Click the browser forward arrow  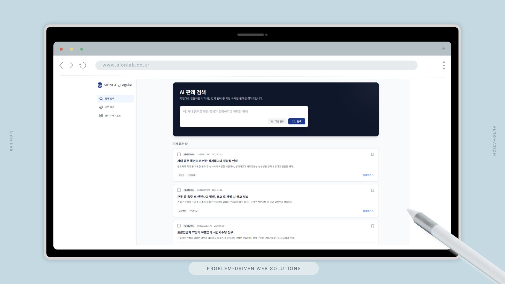click(71, 65)
